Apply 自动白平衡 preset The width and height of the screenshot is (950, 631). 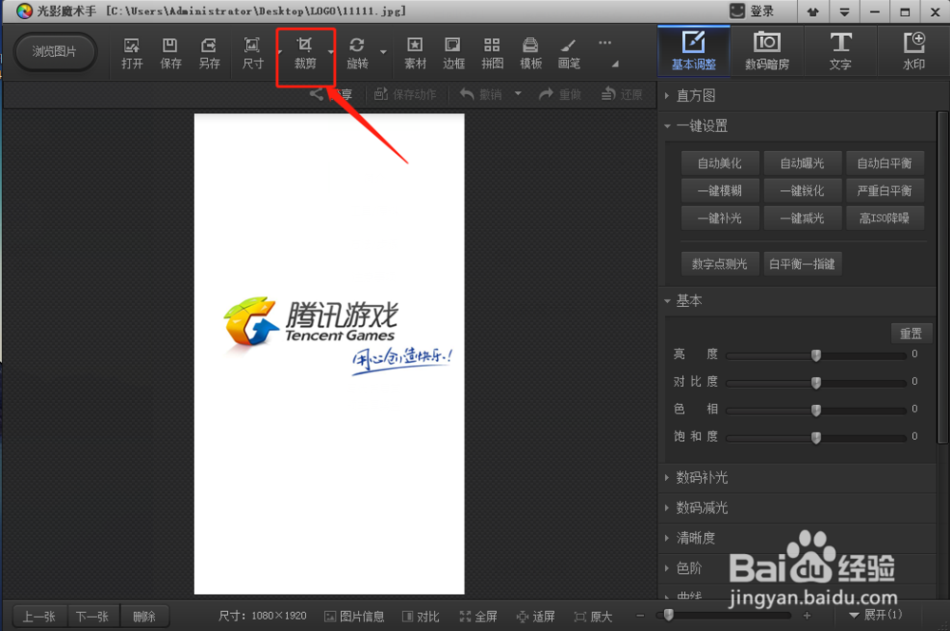(884, 163)
